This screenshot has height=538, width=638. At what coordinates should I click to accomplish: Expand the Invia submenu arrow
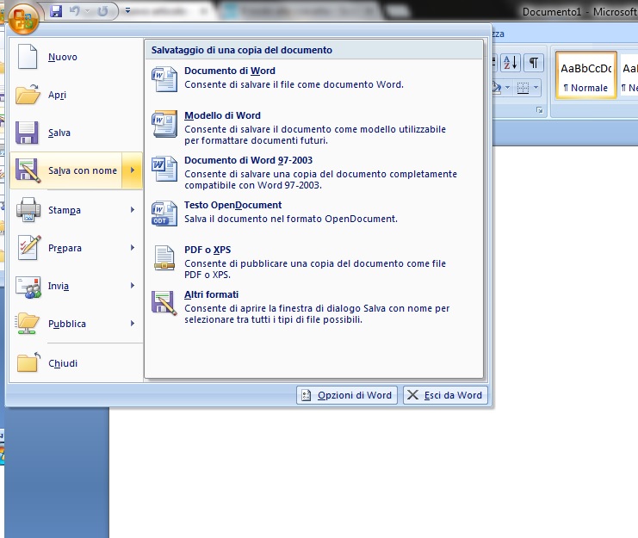coord(133,286)
